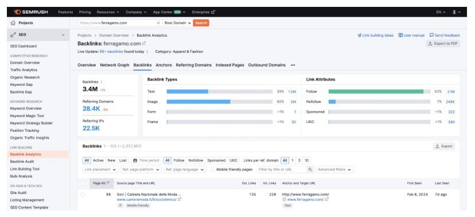Click the Projects home icon
The image size is (475, 217).
[13, 23]
